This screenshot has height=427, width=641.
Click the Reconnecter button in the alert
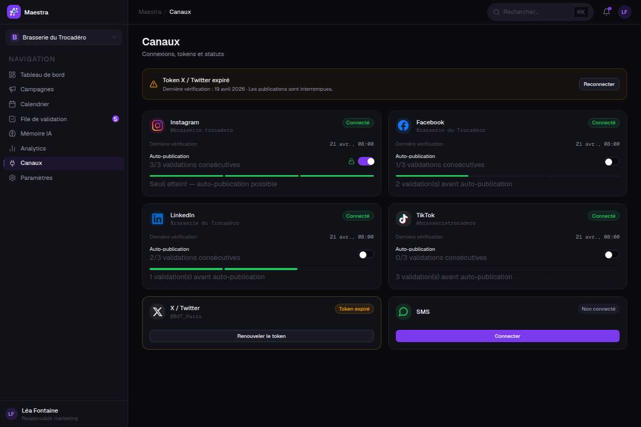tap(599, 84)
